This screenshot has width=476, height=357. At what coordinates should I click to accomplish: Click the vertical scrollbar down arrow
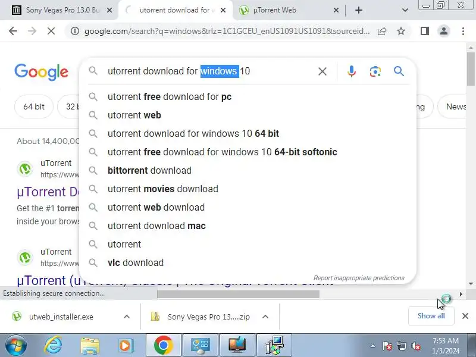471,284
